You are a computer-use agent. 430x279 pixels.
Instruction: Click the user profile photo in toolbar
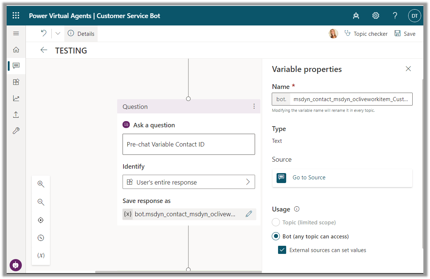click(333, 34)
